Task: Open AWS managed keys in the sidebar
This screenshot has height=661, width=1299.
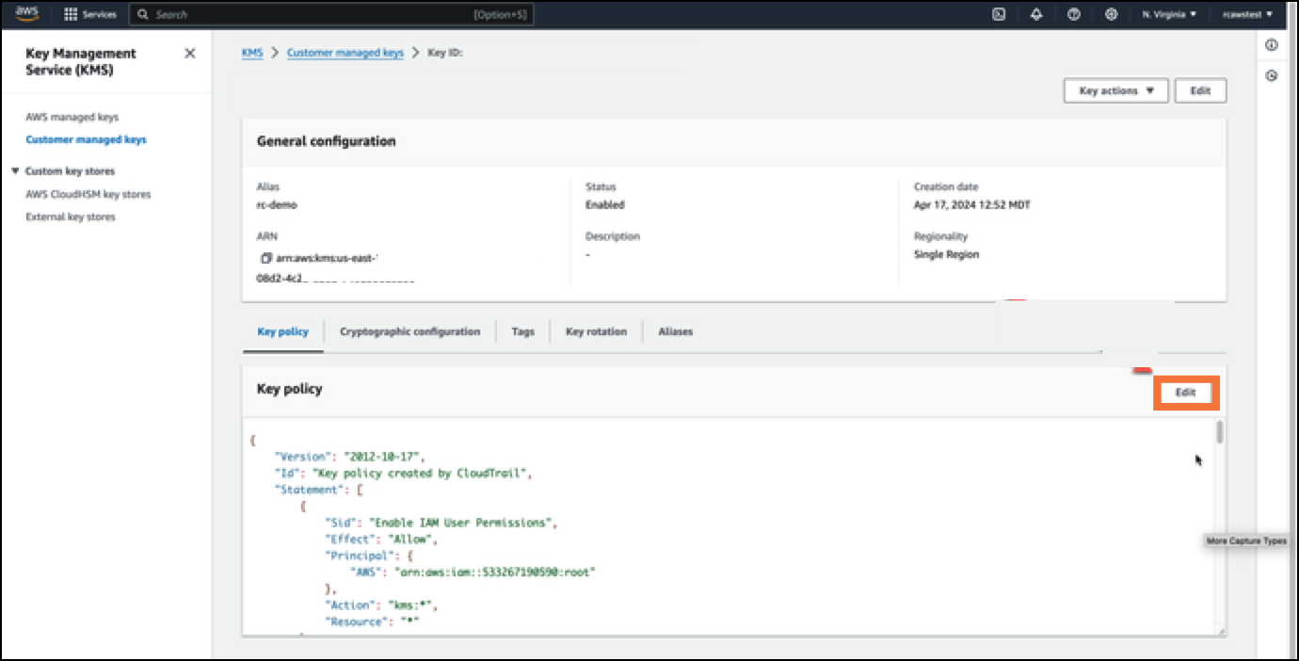Action: coord(72,118)
